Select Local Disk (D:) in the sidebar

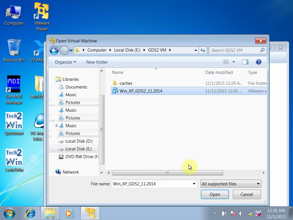tap(75, 141)
